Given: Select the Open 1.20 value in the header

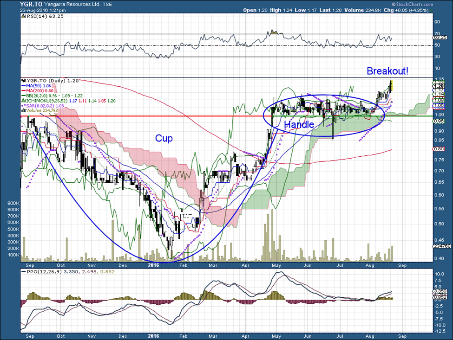Looking at the screenshot, I should pos(255,10).
